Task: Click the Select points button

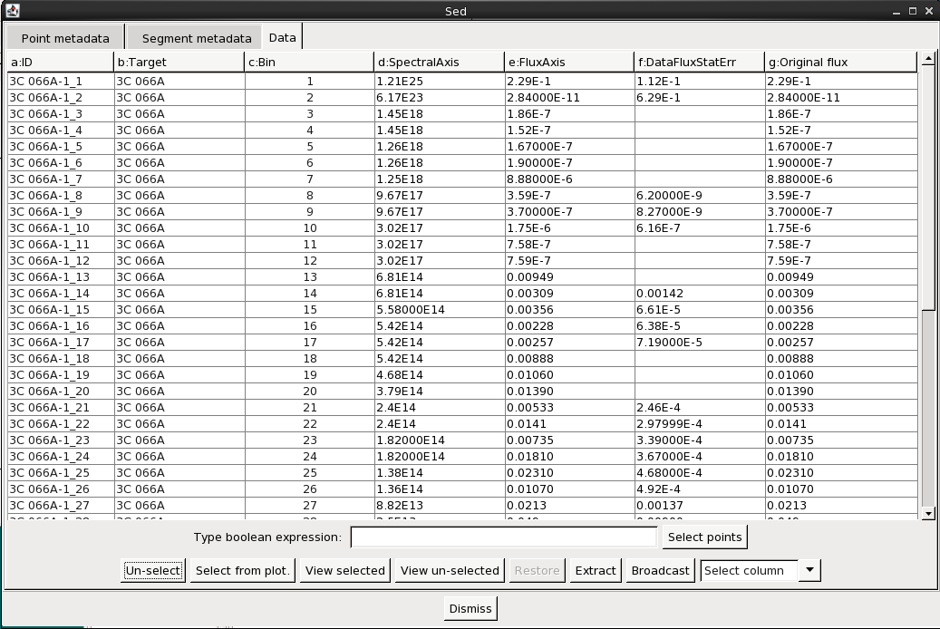Action: [x=704, y=537]
